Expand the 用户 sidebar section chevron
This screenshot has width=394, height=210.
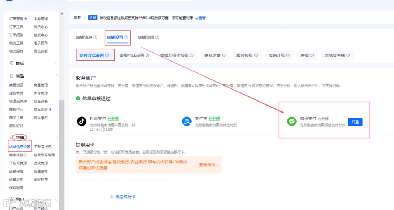[x=56, y=200]
